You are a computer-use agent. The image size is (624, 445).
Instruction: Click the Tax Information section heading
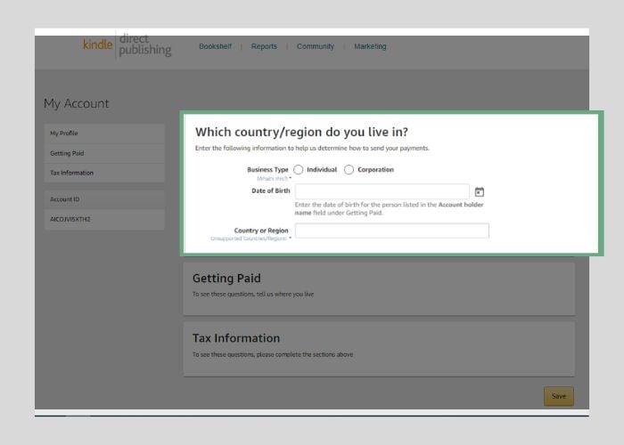[236, 338]
